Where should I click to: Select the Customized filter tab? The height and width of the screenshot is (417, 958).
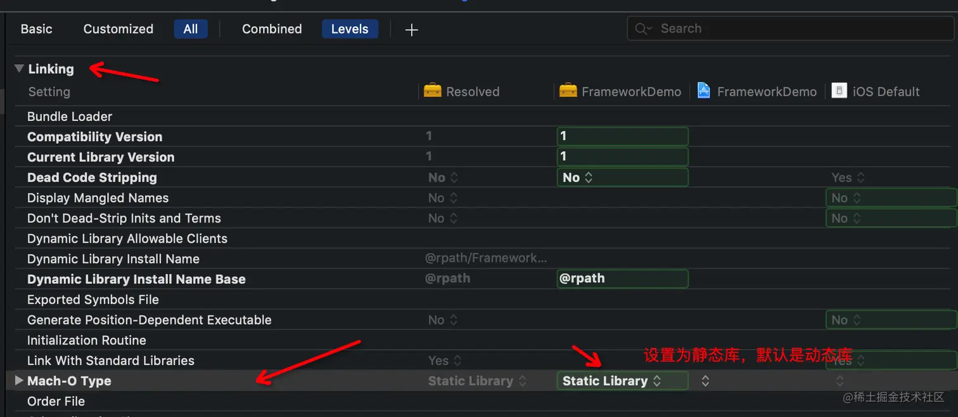pos(118,29)
